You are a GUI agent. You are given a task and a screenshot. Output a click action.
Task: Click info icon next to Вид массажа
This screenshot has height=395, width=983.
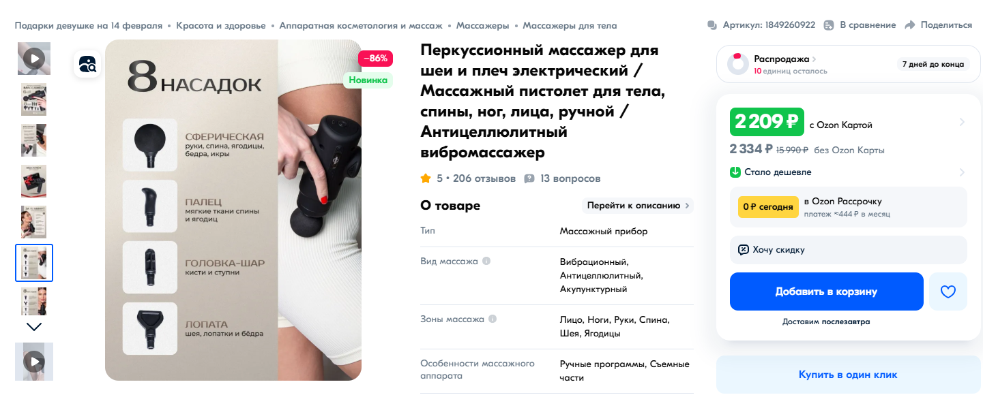pos(486,261)
